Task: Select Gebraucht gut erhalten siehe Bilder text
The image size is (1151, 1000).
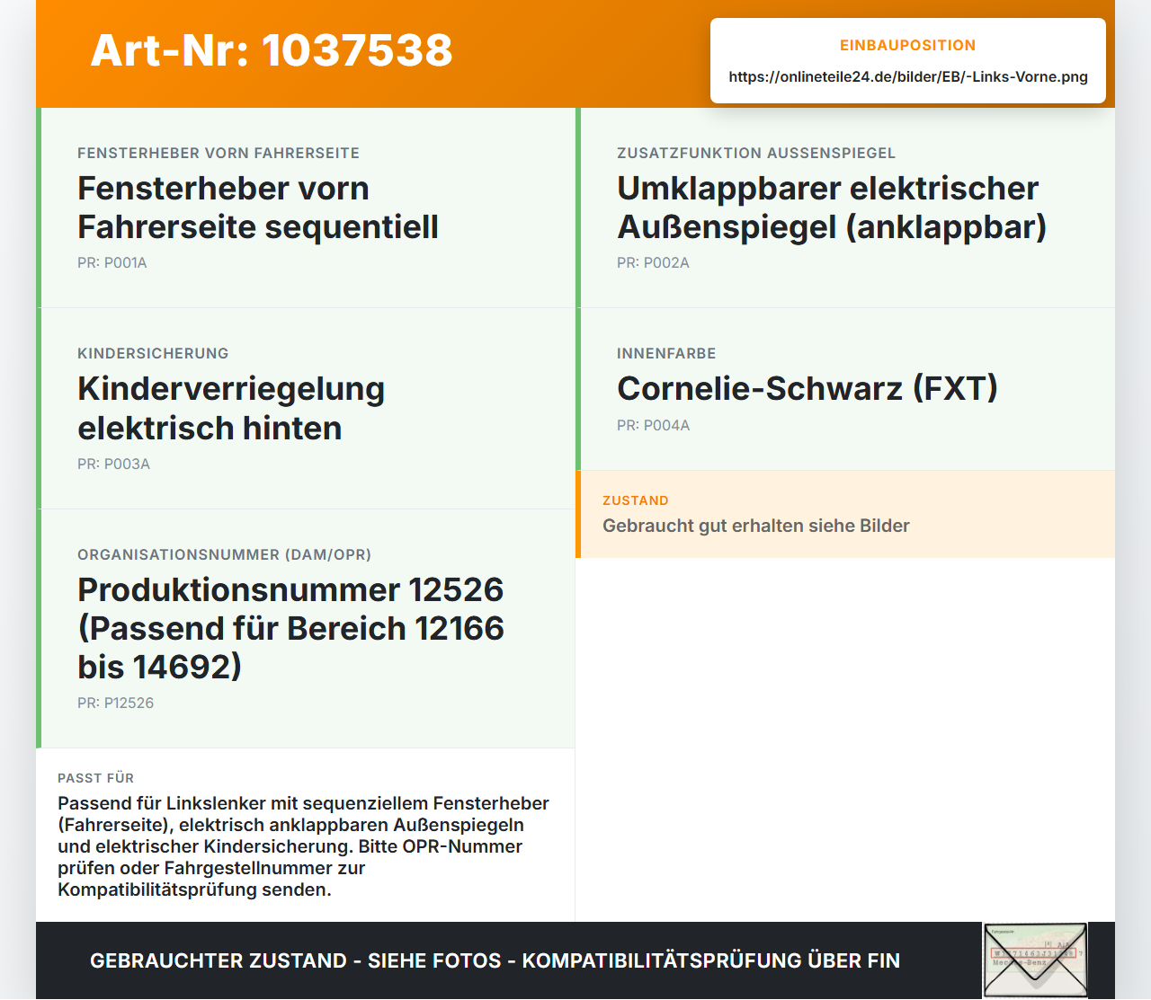Action: 756,527
